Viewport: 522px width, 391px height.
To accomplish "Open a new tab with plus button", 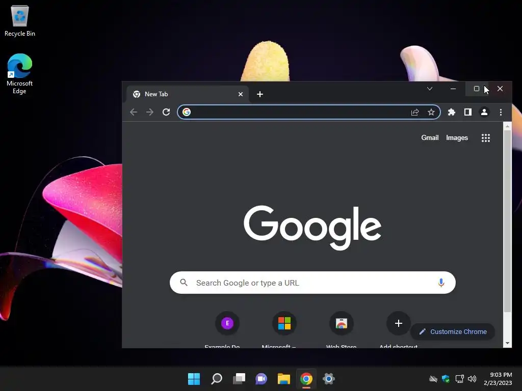I will [x=260, y=94].
